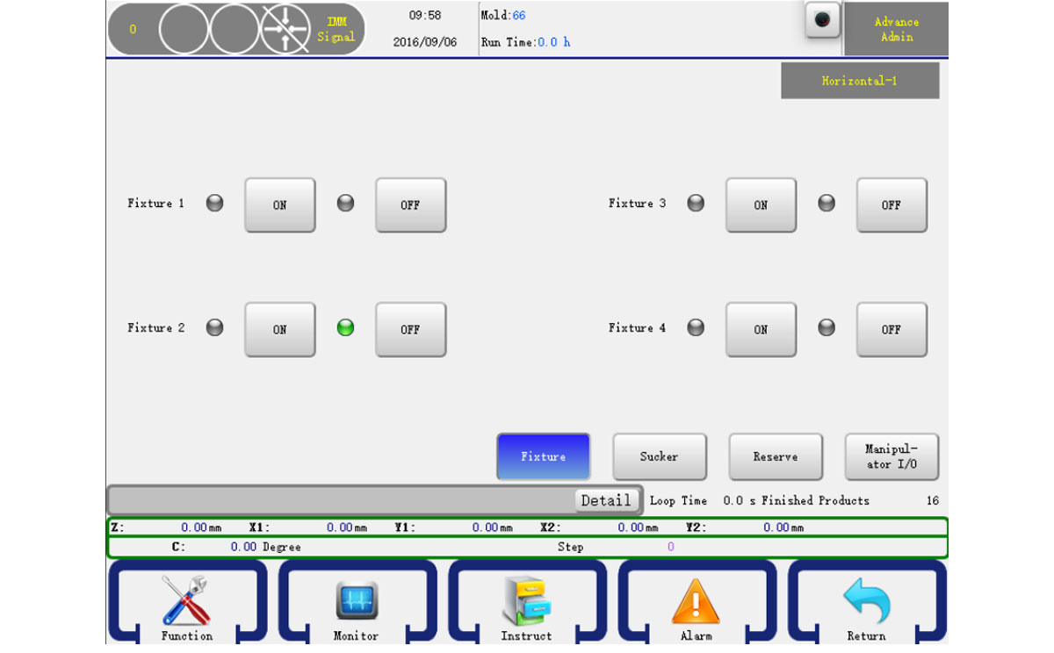Switch Fixture 4 OFF
1054x653 pixels.
coord(892,330)
